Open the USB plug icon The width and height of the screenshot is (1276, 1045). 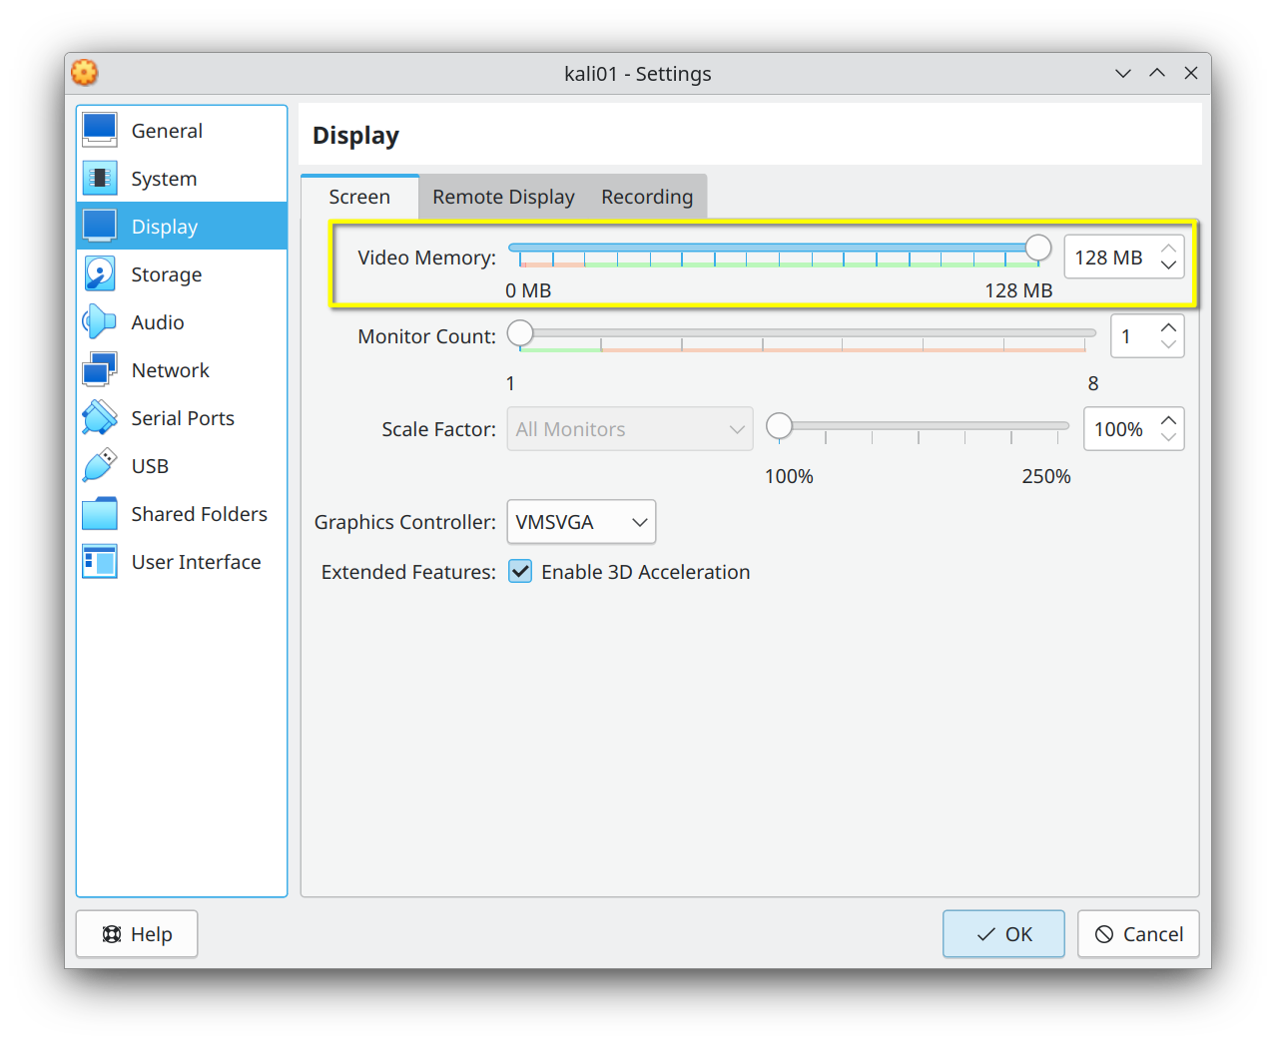[x=100, y=466]
